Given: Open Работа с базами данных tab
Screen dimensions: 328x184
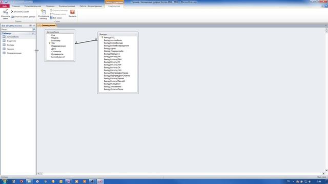Looking at the screenshot, I should click(91, 6).
